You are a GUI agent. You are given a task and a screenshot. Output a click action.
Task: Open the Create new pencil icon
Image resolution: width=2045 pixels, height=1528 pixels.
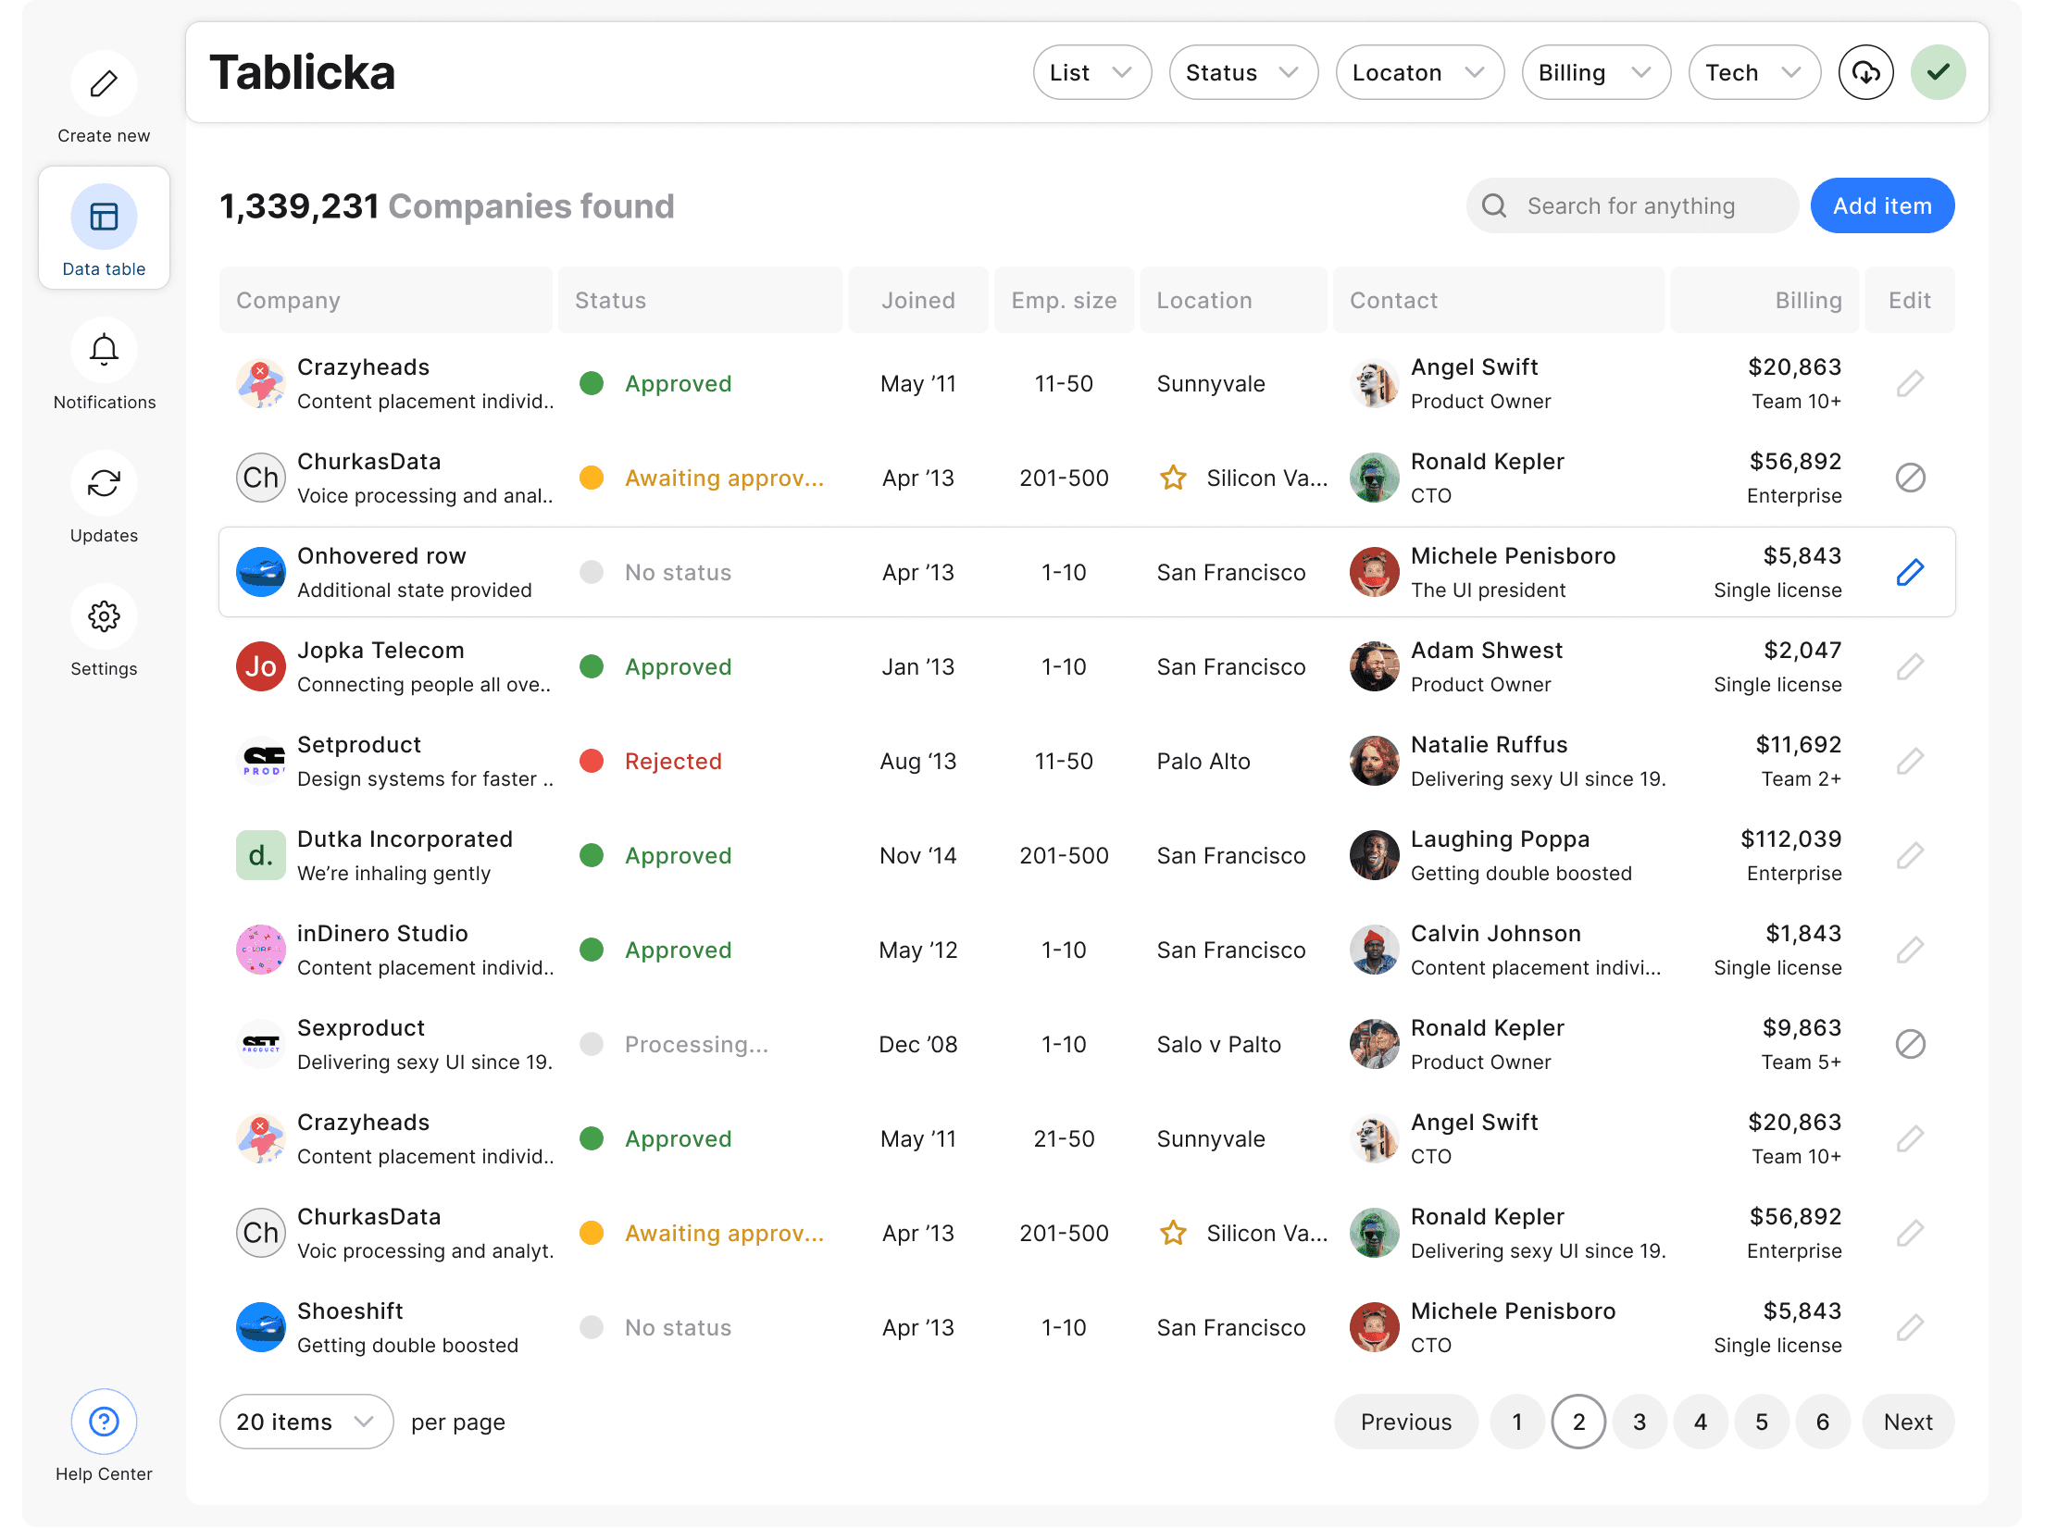(104, 83)
